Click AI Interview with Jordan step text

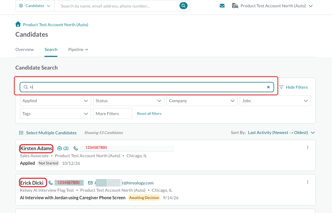[73, 198]
